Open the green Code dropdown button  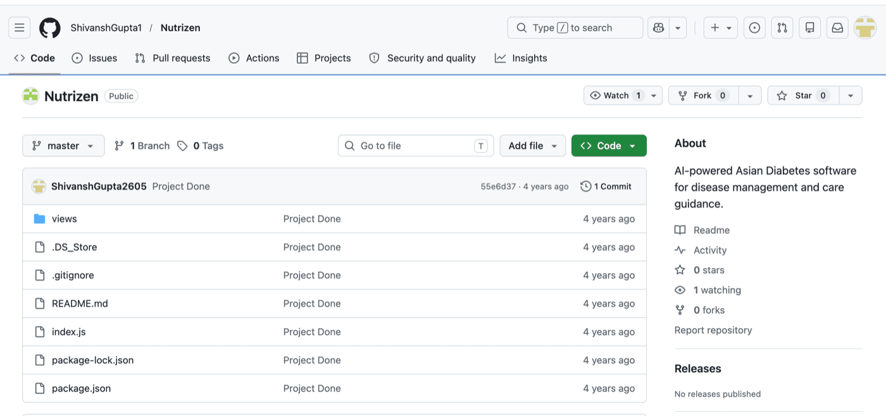(609, 145)
